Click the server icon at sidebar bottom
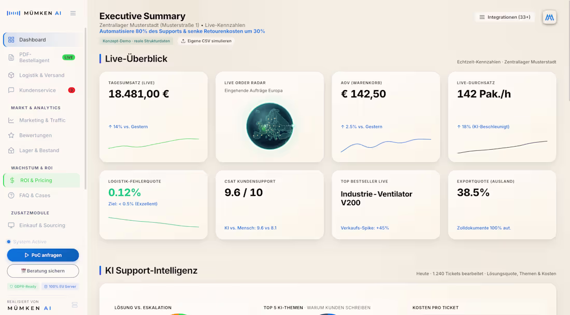The height and width of the screenshot is (315, 570). (75, 305)
